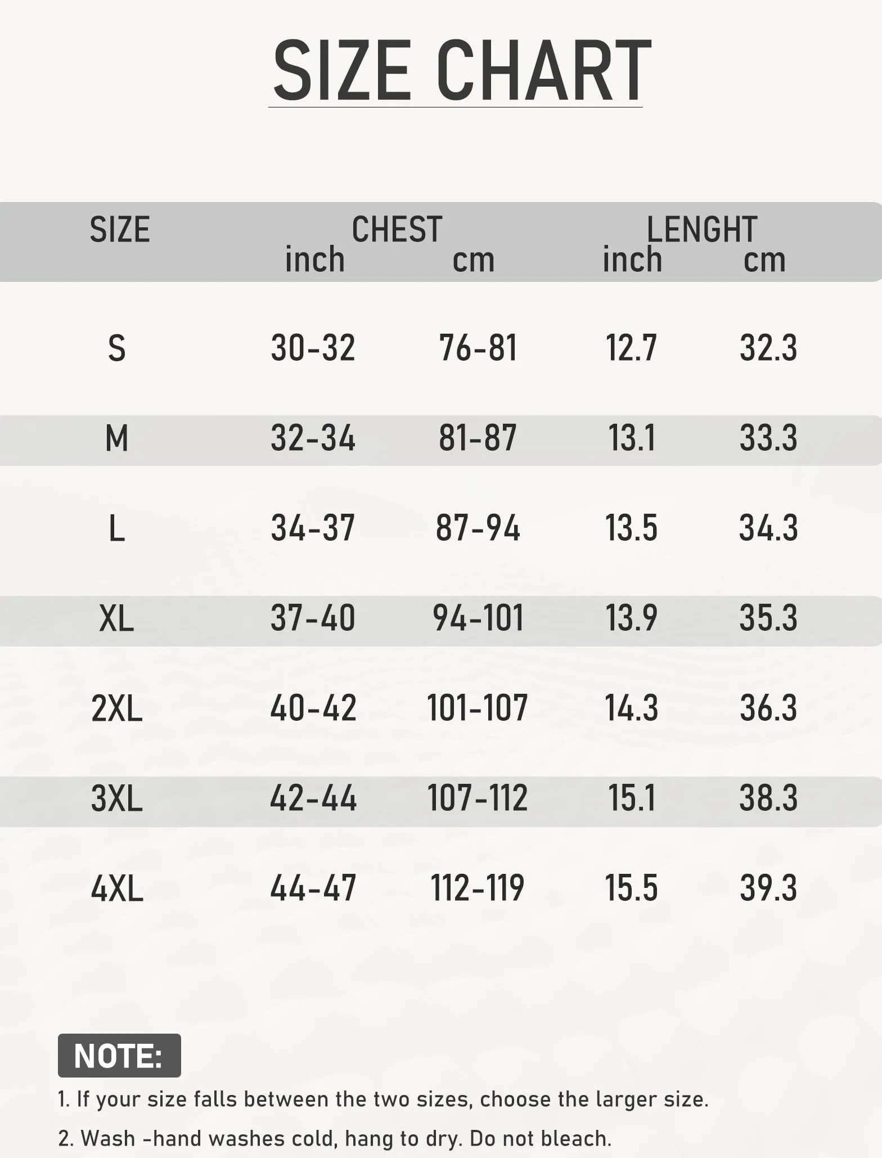This screenshot has width=882, height=1158.
Task: Click the CHEST column header
Action: [397, 230]
